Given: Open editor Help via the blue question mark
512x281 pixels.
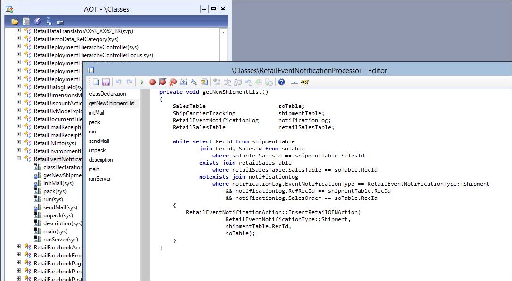Looking at the screenshot, I should [282, 82].
